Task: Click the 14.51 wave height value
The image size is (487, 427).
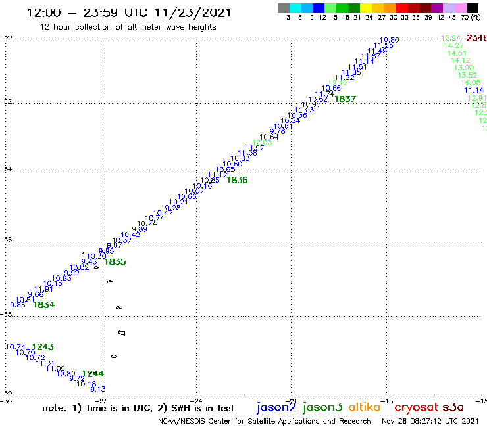Action: point(457,53)
